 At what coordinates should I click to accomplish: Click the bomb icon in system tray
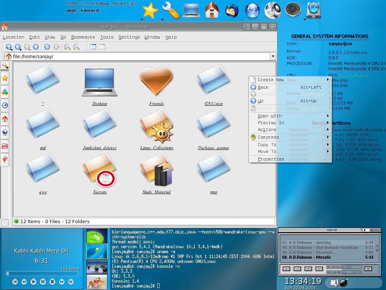344,282
